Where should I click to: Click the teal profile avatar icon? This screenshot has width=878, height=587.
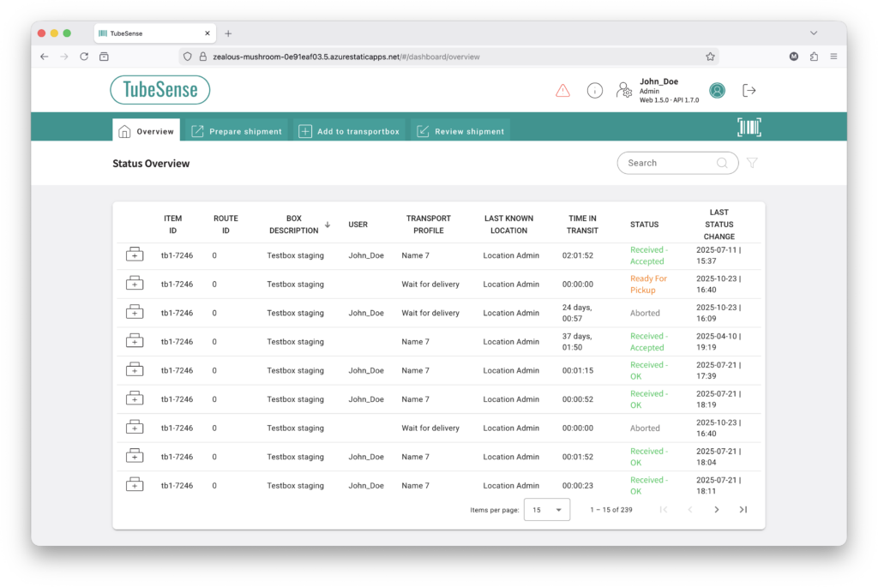tap(717, 90)
